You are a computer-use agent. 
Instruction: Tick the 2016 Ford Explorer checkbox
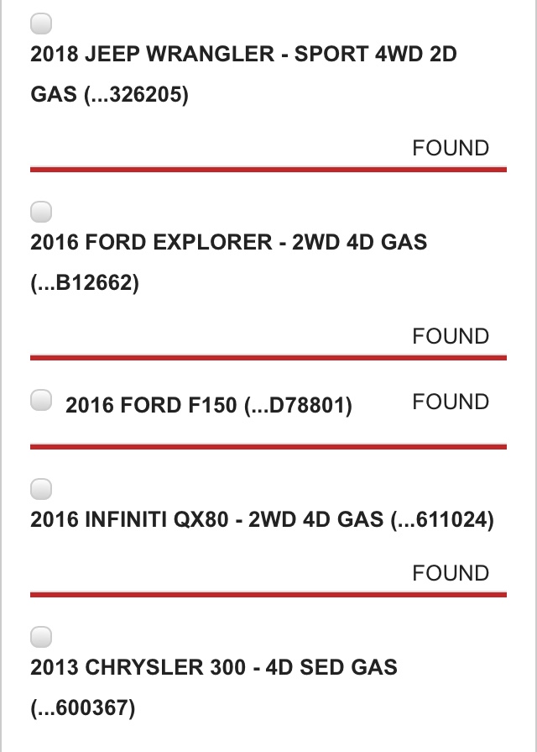pos(41,212)
